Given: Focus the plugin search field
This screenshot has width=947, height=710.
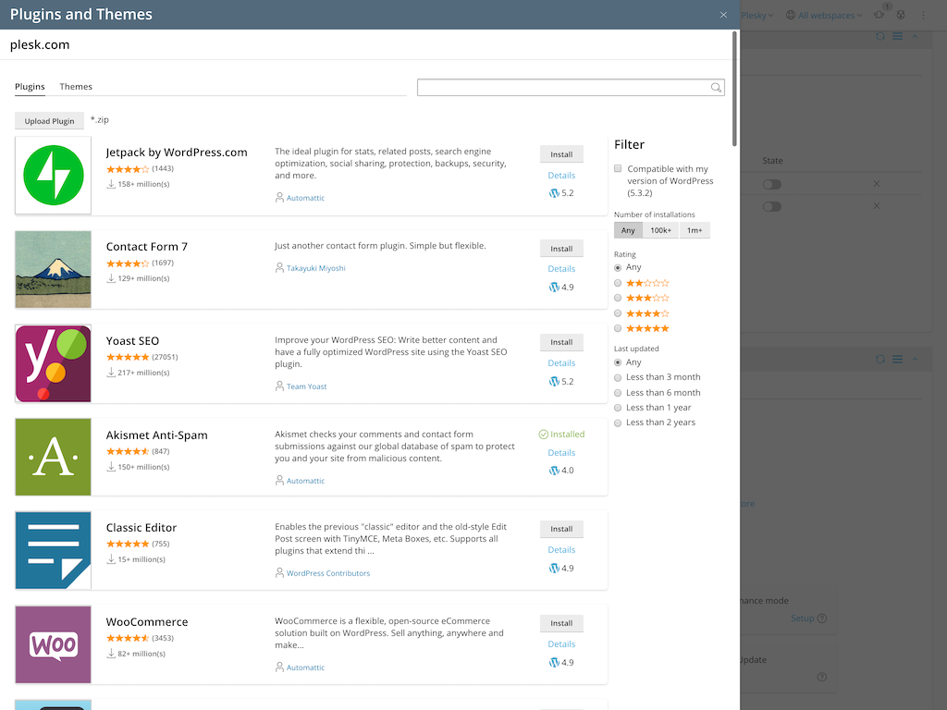Looking at the screenshot, I should 571,88.
